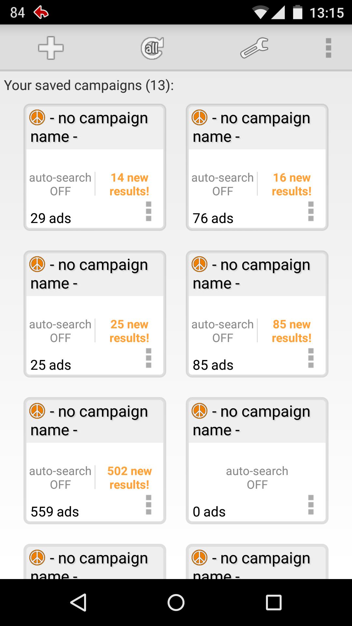Tap the peace sign icon on the 559 ads campaign
This screenshot has height=626, width=352.
[x=38, y=411]
